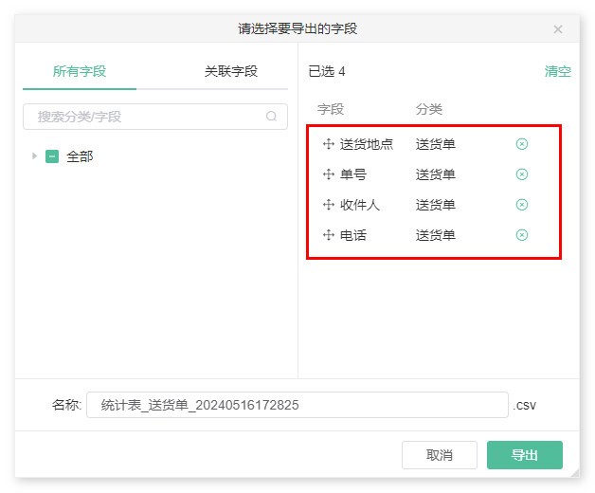Remove the 送货地点 field from selection
This screenshot has height=493, width=595.
(522, 144)
